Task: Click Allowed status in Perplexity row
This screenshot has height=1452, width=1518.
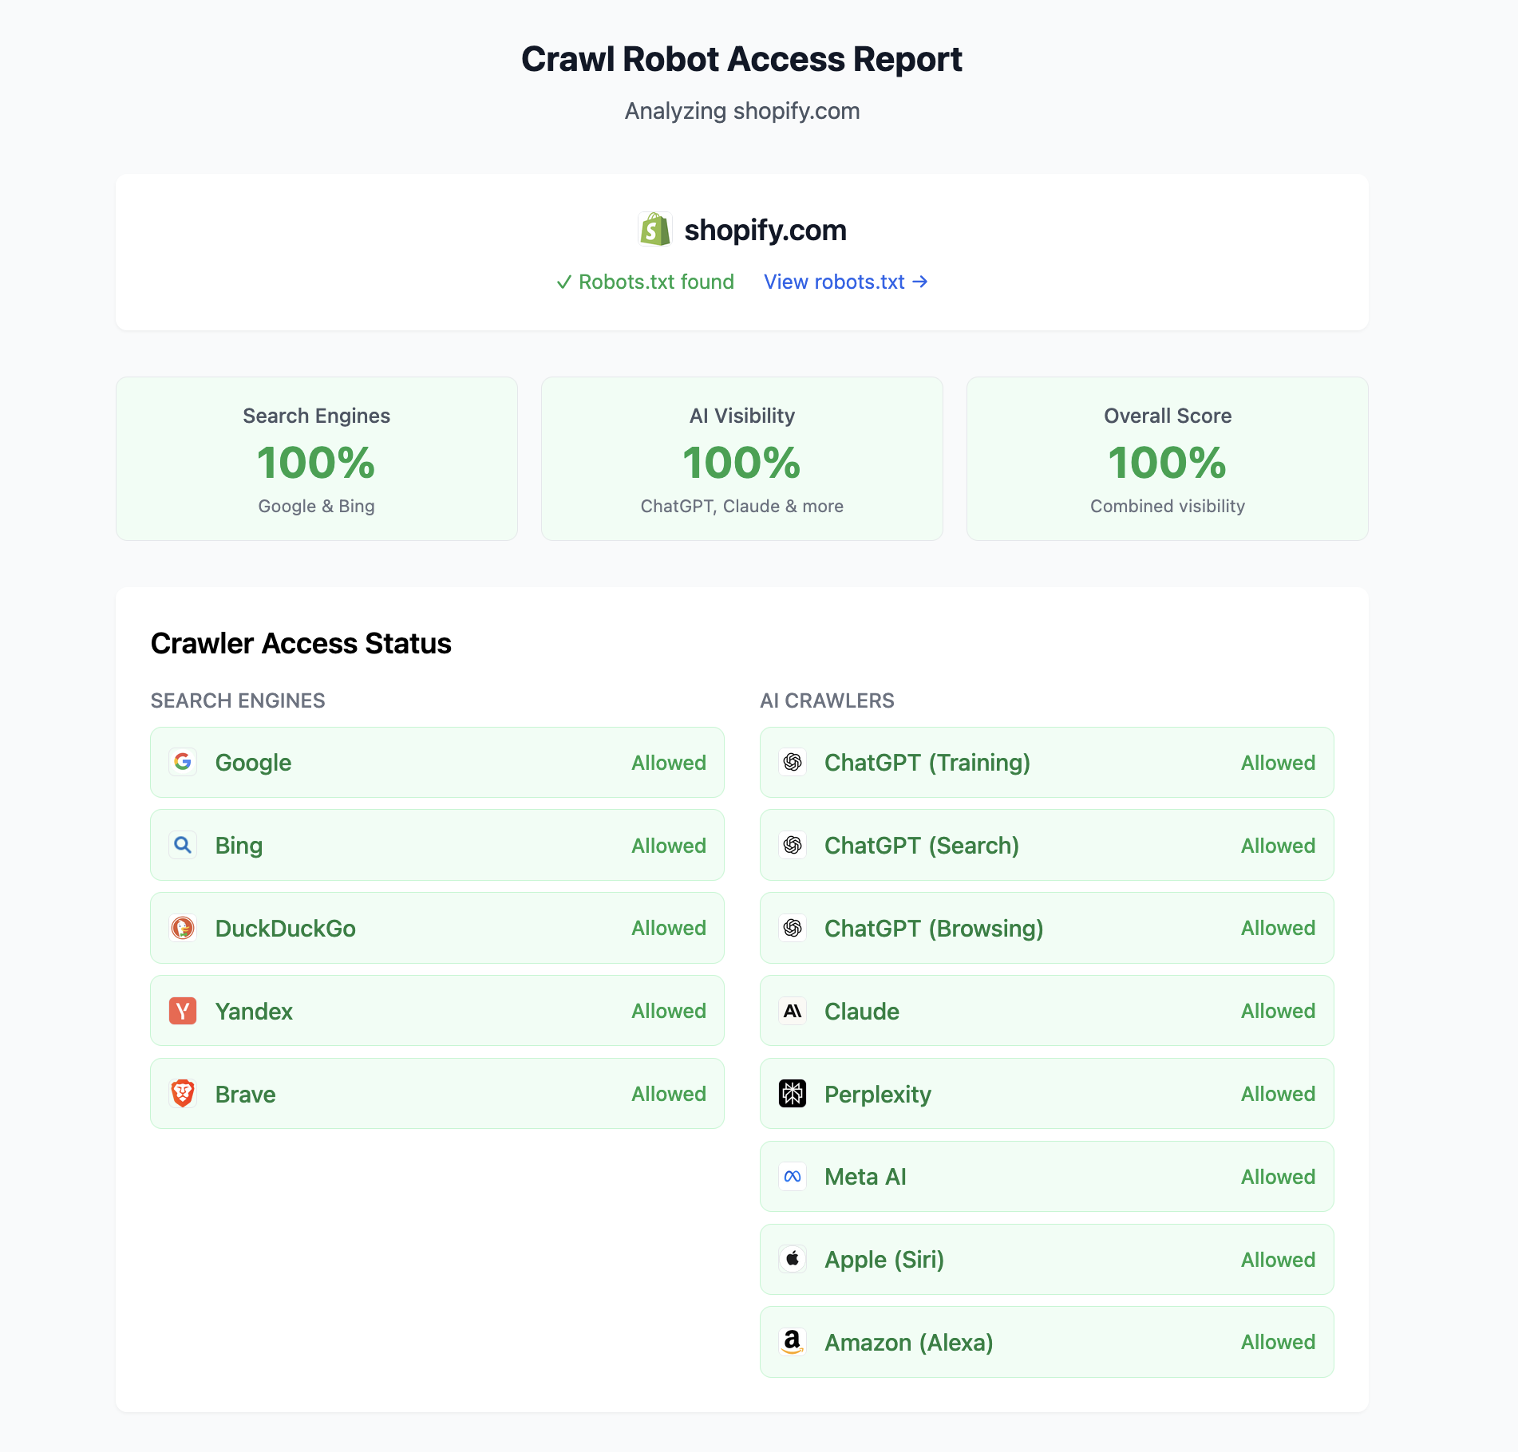Action: click(x=1278, y=1094)
